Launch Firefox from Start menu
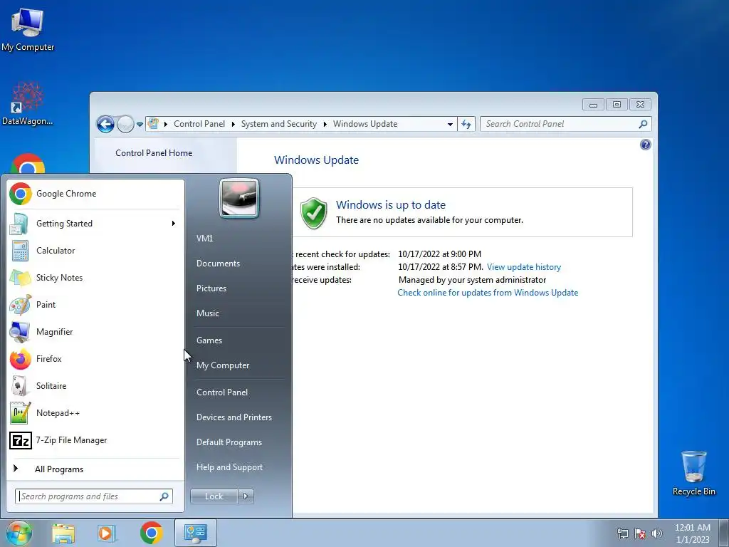 (x=95, y=359)
